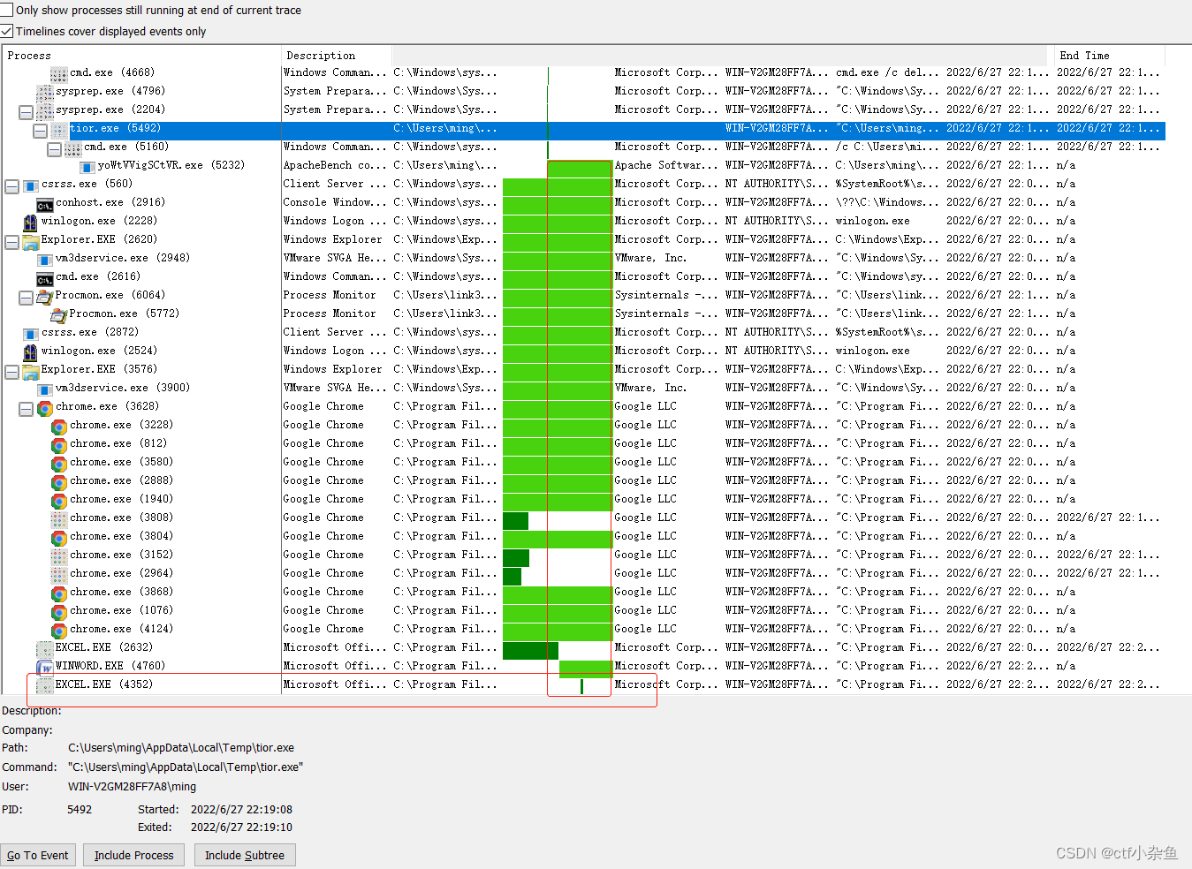Collapse the Explorer.EXE (3576) tree node
Viewport: 1192px width, 869px height.
click(11, 372)
